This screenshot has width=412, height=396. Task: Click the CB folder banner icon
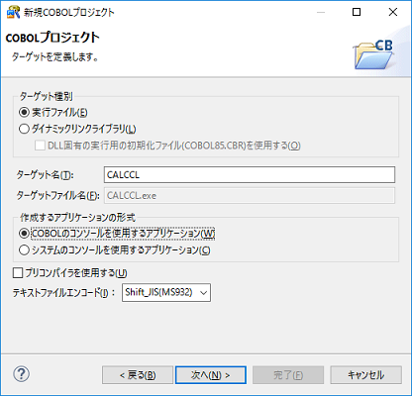coord(373,54)
